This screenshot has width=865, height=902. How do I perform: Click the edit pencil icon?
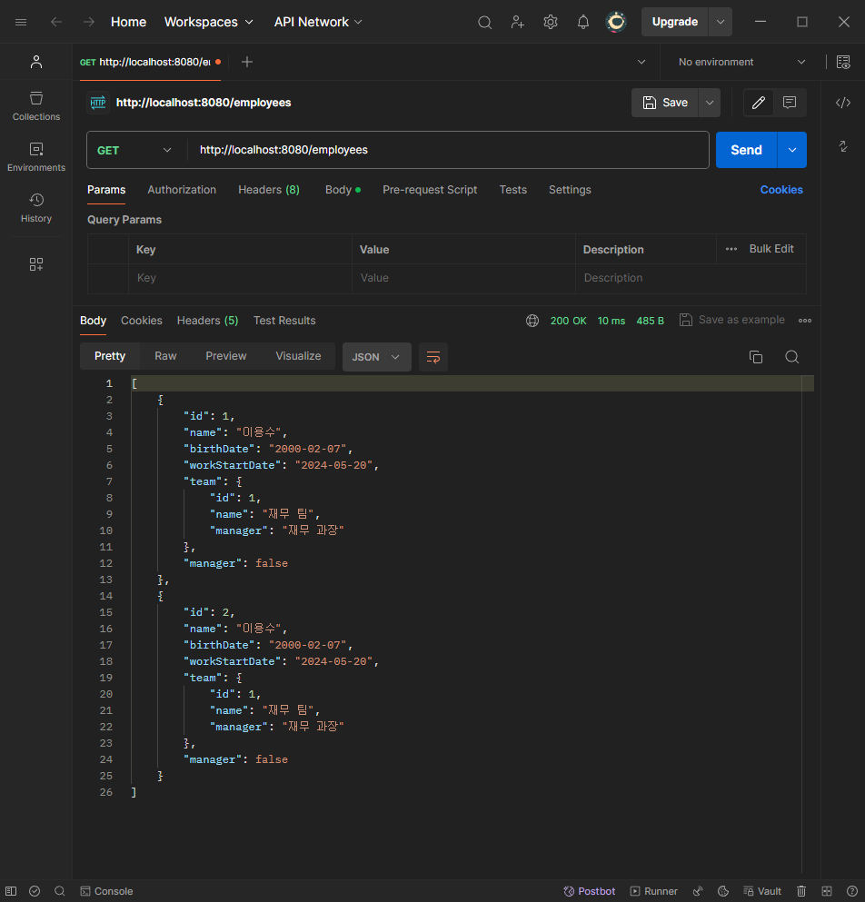click(x=759, y=103)
